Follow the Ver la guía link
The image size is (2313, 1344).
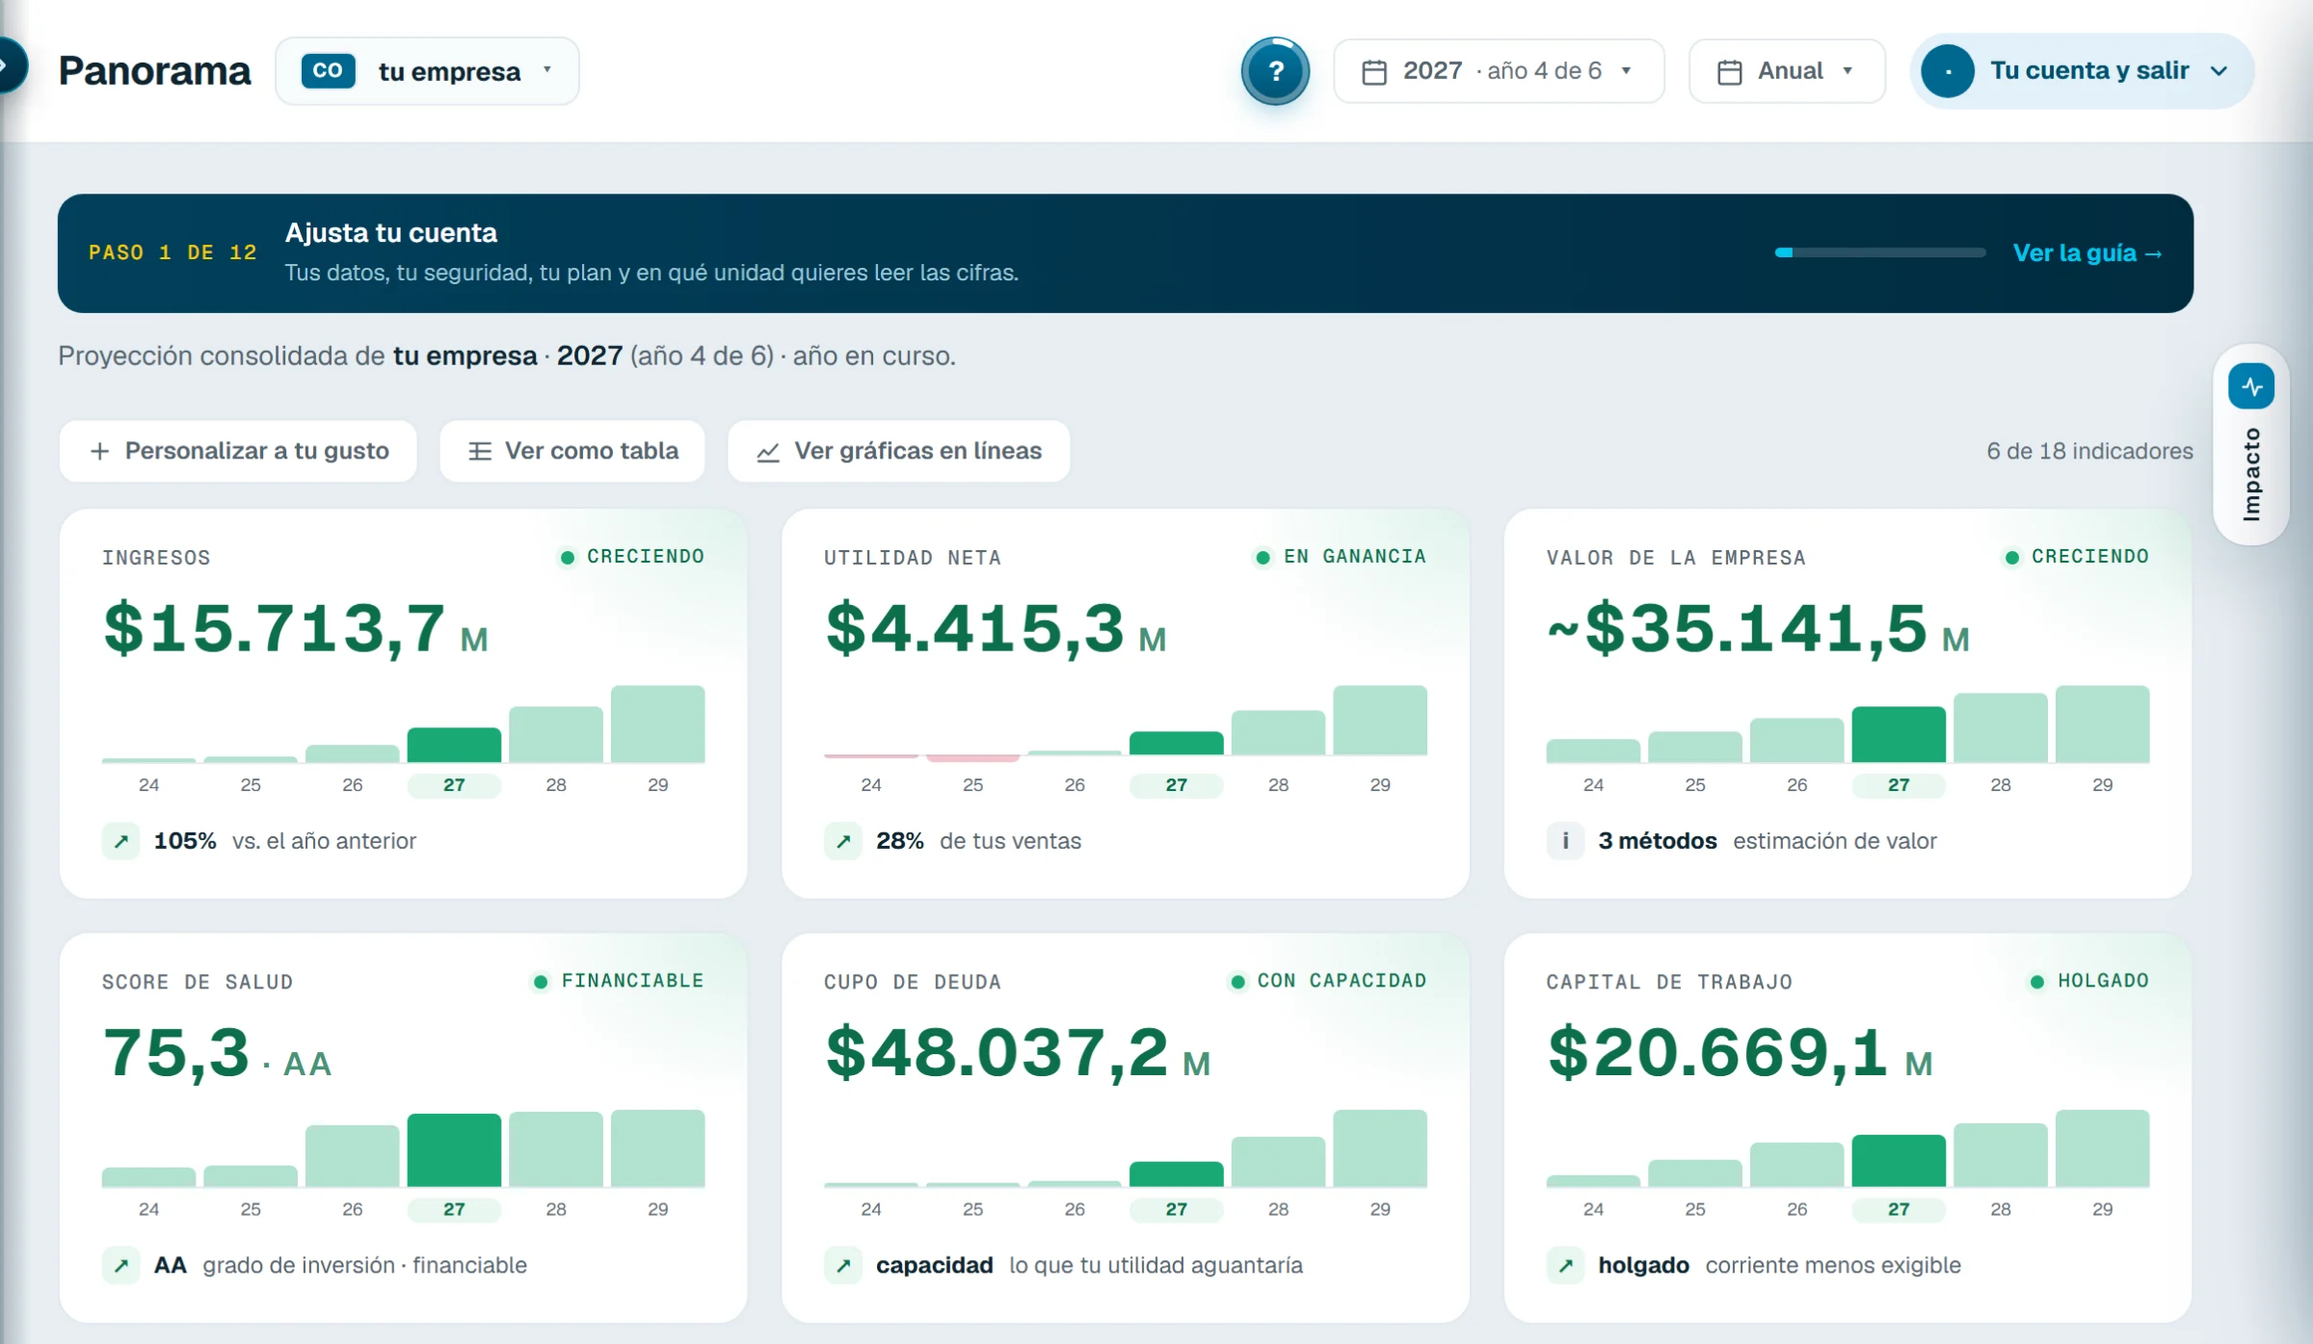coord(2087,253)
